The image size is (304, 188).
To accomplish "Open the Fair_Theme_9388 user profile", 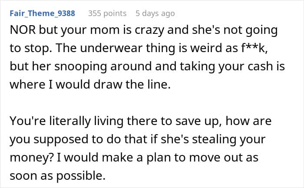I will click(42, 13).
